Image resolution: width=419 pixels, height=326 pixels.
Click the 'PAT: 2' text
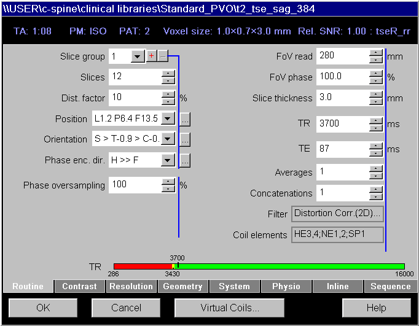tap(135, 31)
